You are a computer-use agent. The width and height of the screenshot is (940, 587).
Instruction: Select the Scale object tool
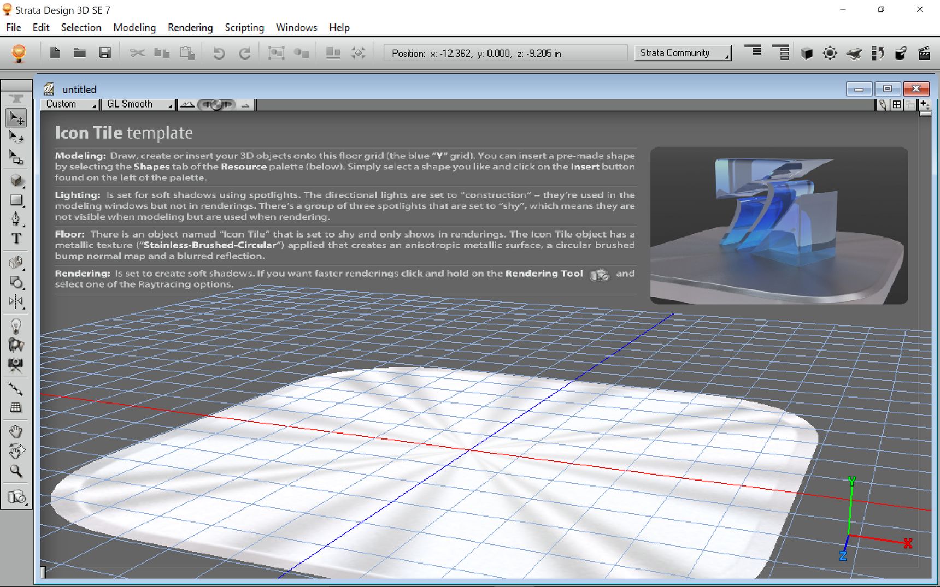click(x=16, y=157)
